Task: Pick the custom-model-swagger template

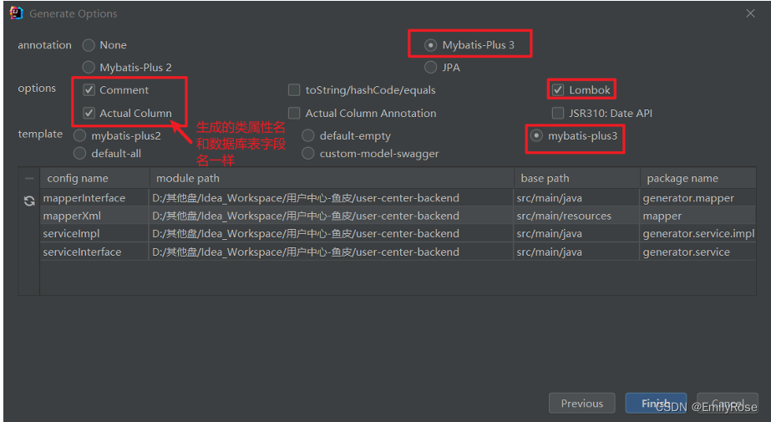Action: (307, 154)
